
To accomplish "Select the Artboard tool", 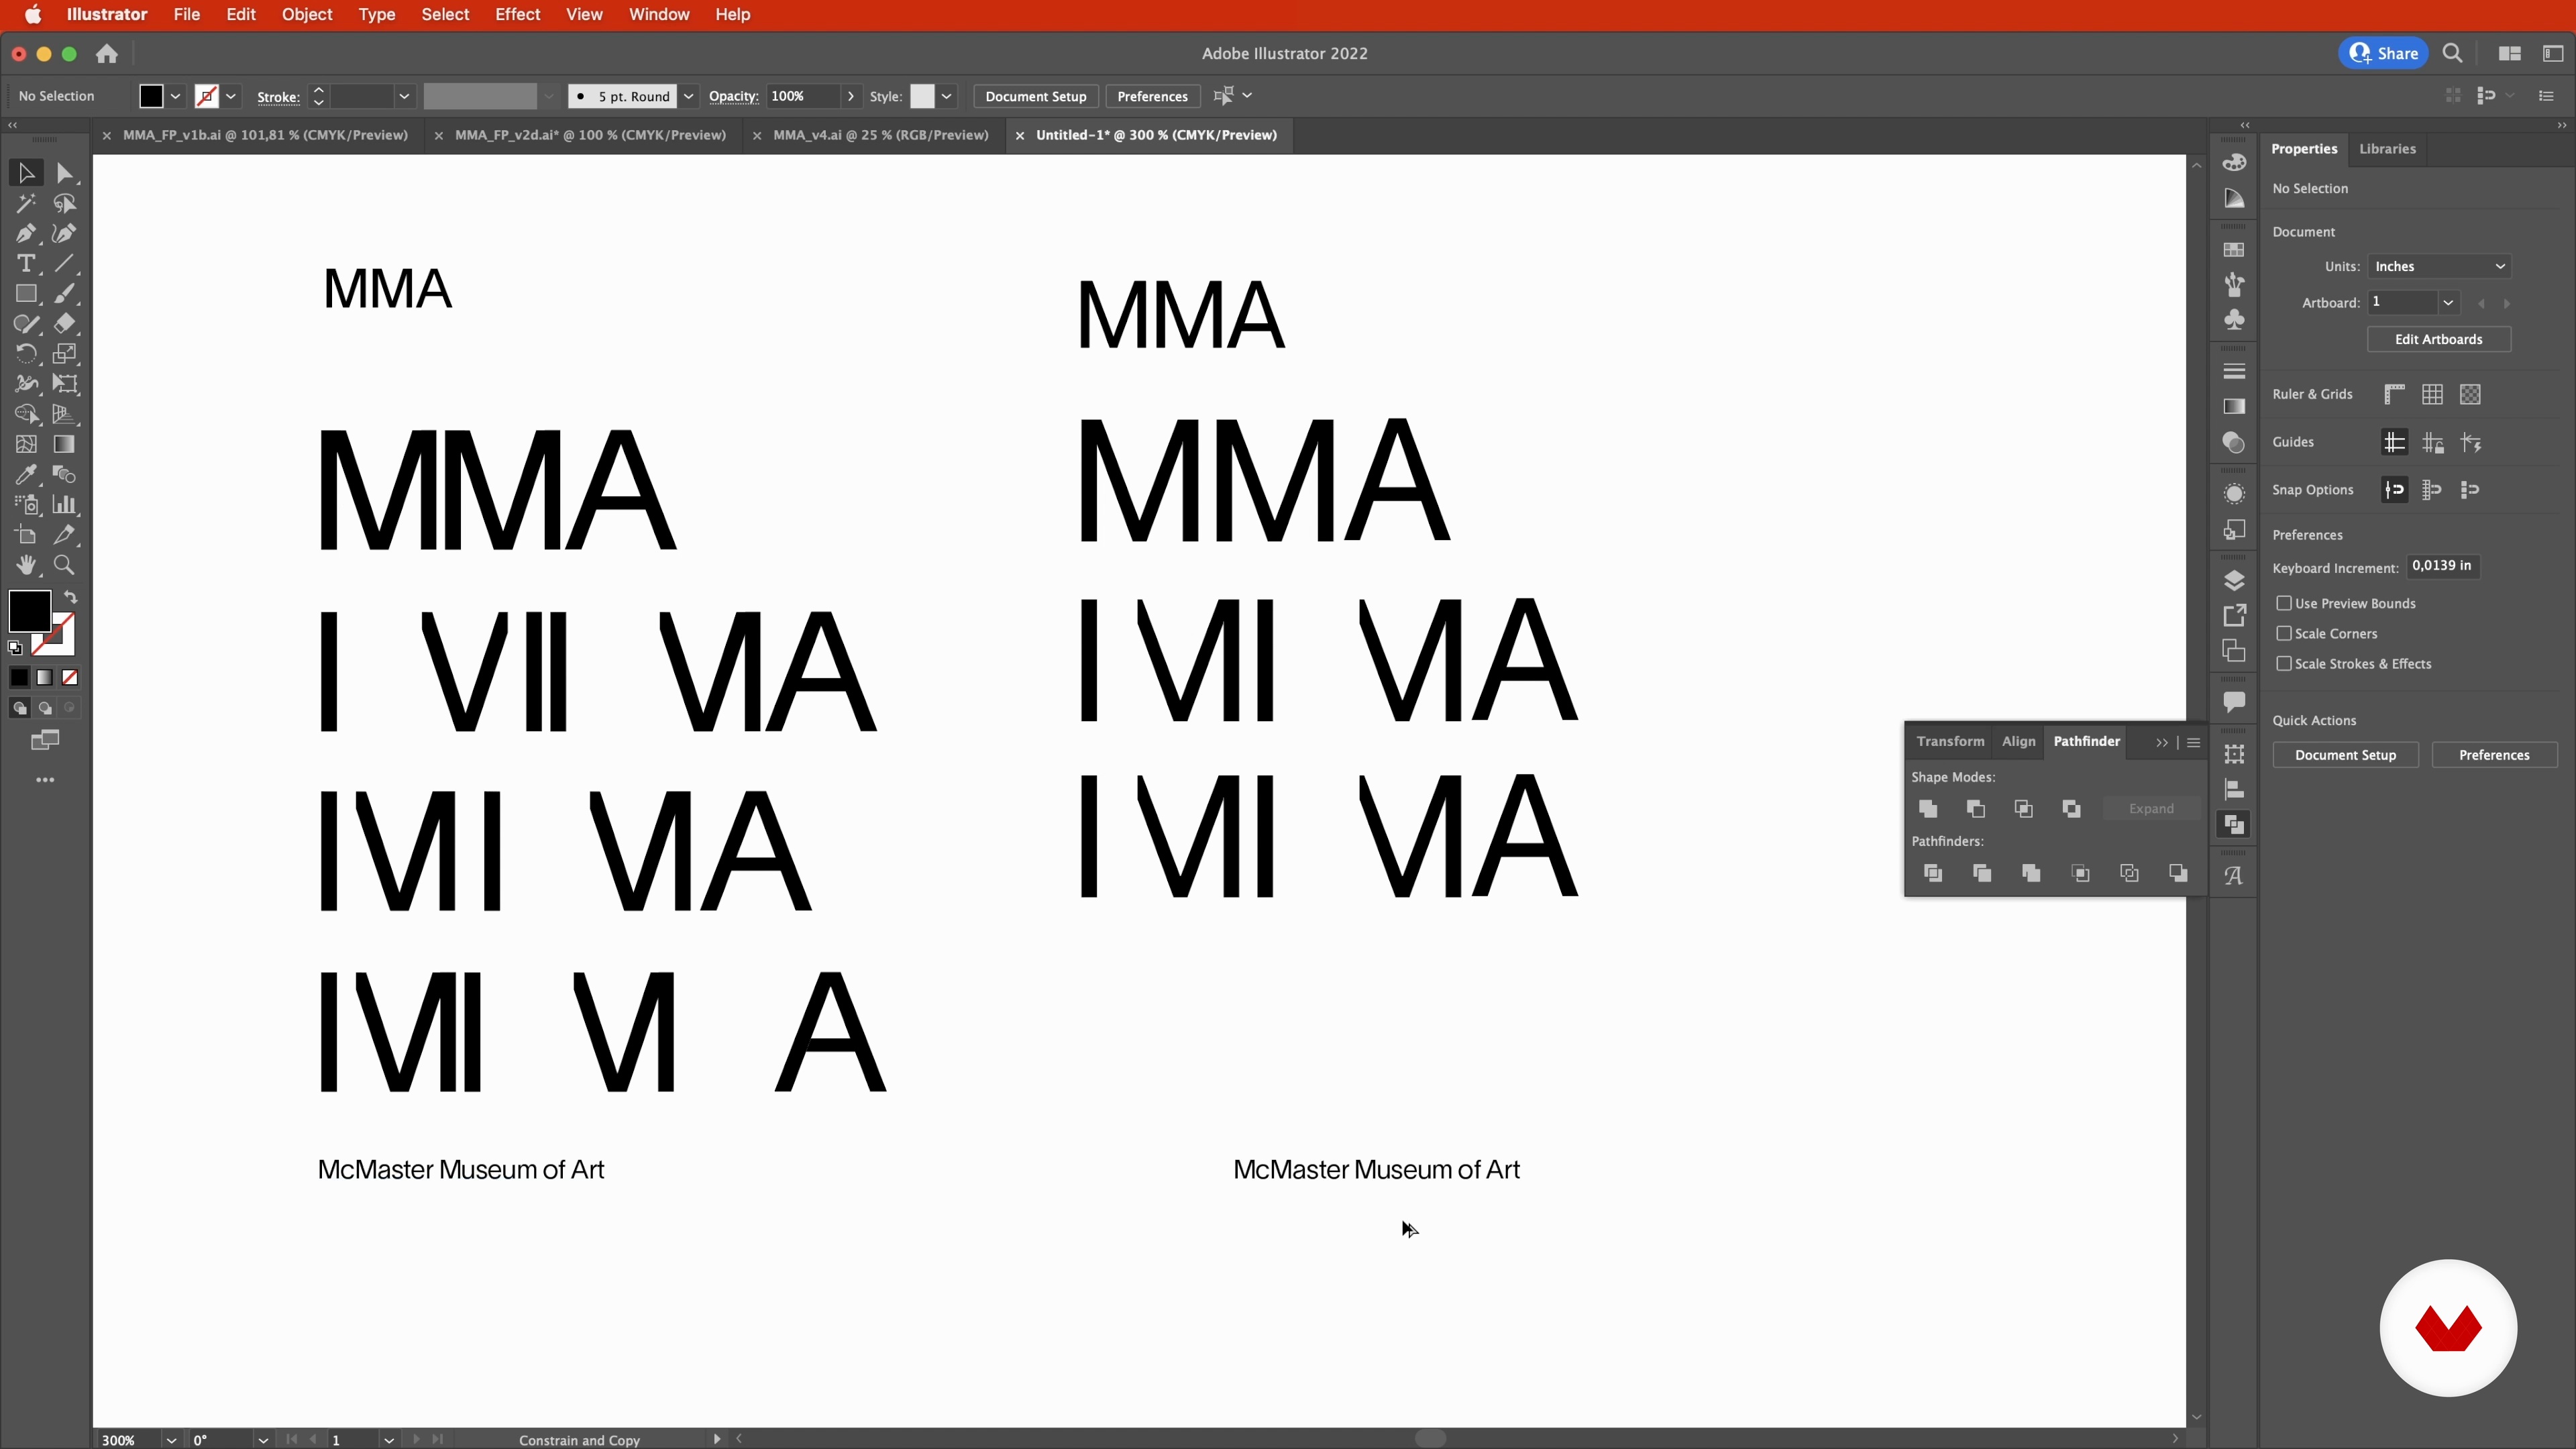I will coord(26,535).
